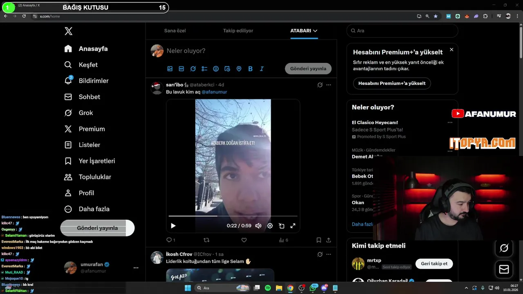
Task: View sarı'ibo post analytics
Action: tap(284, 240)
